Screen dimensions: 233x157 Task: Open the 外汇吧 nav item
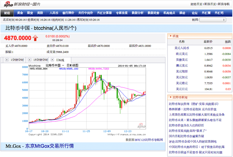pos(219,13)
